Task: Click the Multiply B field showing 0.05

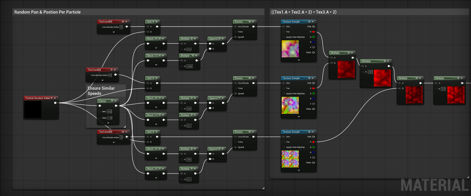Action: pyautogui.click(x=190, y=66)
